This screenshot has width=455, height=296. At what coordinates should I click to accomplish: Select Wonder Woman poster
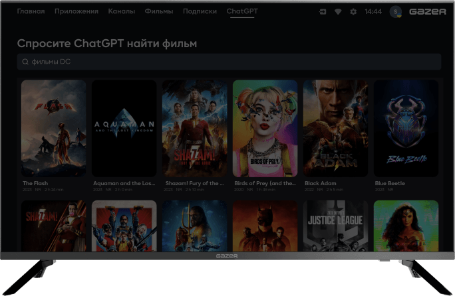tap(406, 226)
